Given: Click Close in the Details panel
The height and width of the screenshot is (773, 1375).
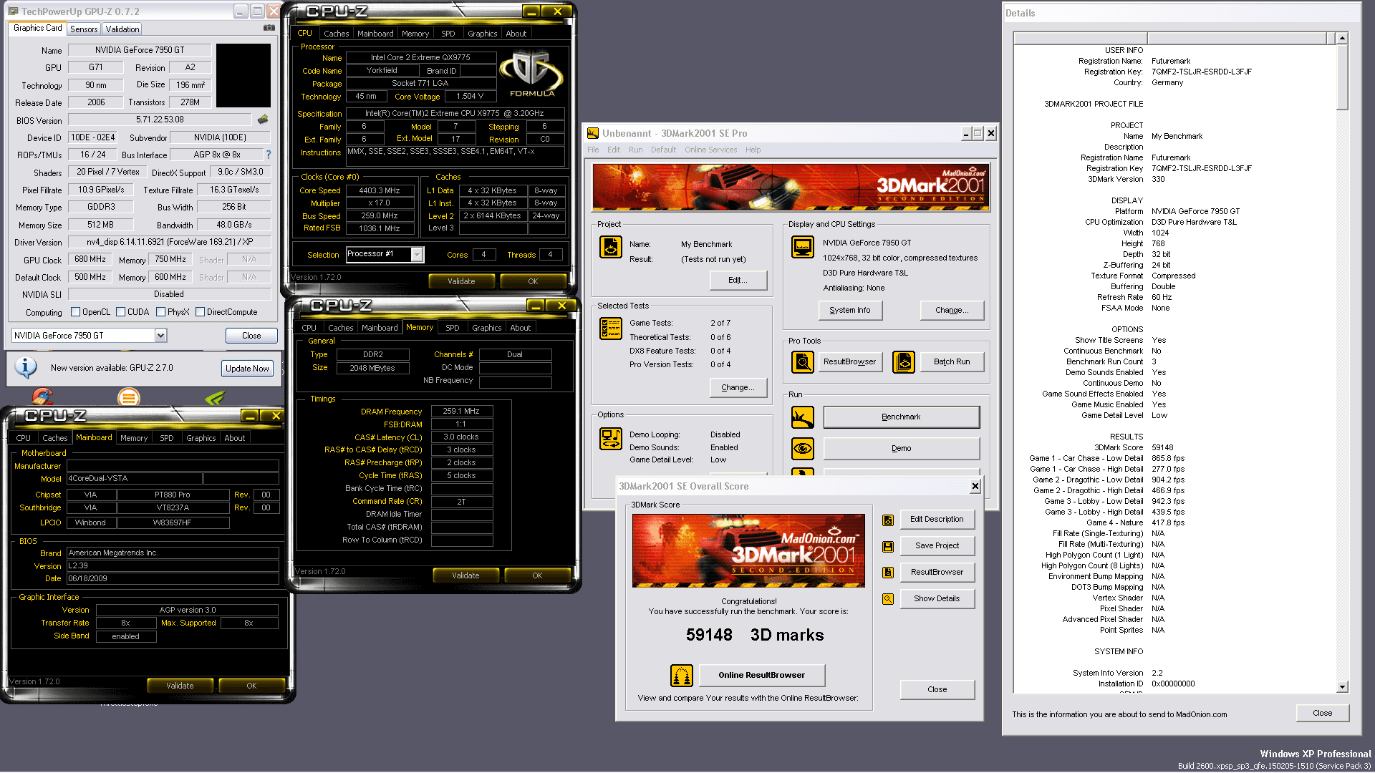Looking at the screenshot, I should click(x=1322, y=714).
